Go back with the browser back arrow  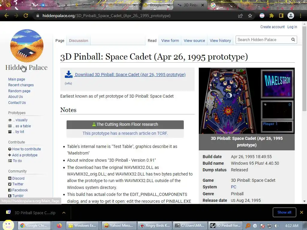7,16
